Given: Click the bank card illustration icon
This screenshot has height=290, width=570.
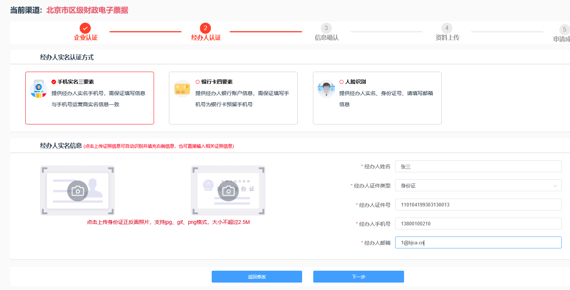Looking at the screenshot, I should pos(182,89).
